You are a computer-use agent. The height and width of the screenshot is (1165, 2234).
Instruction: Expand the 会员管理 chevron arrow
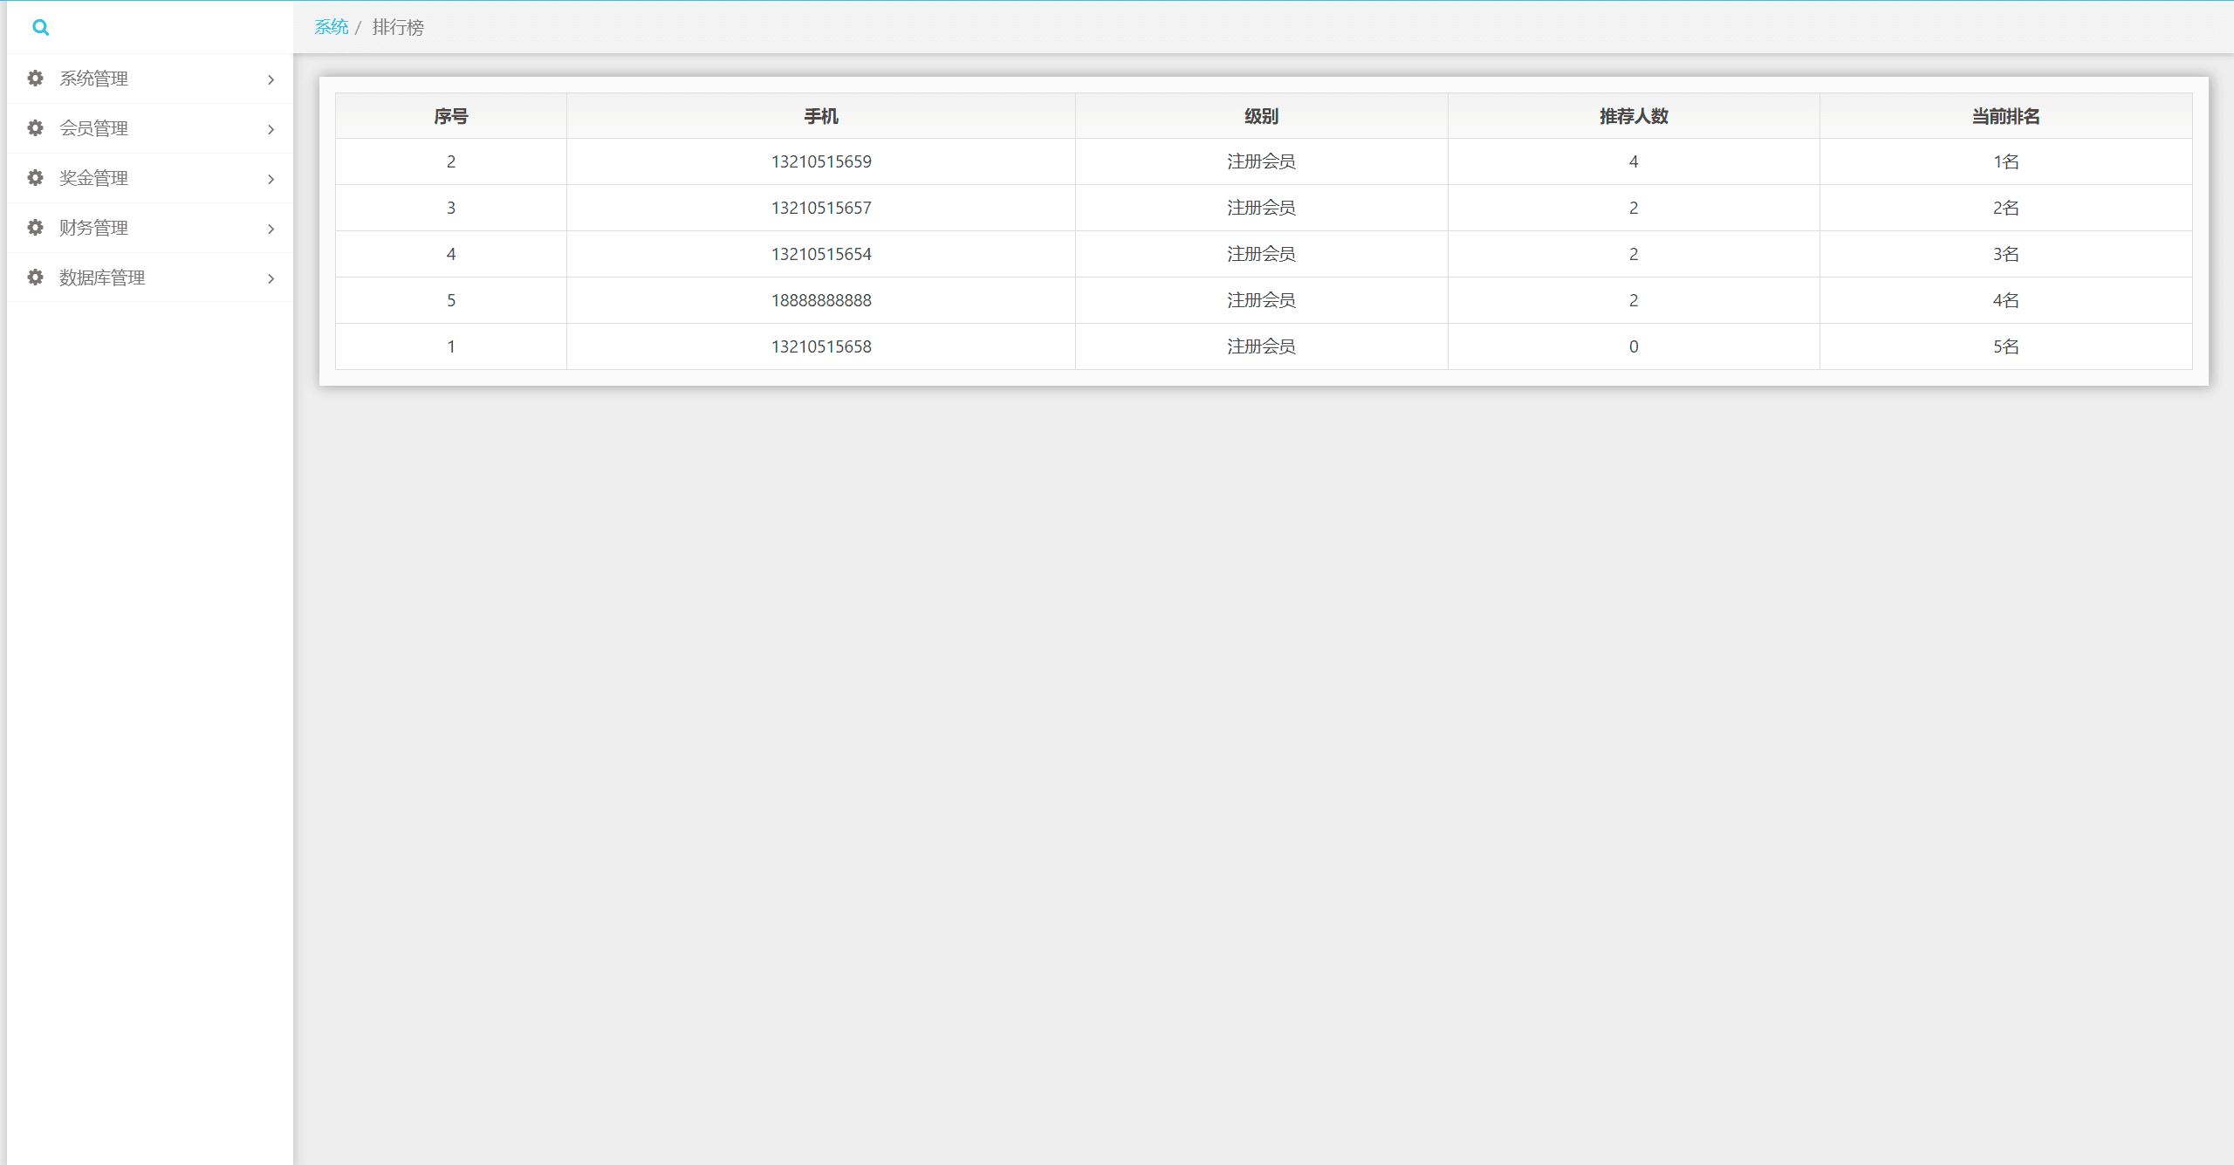pyautogui.click(x=271, y=129)
